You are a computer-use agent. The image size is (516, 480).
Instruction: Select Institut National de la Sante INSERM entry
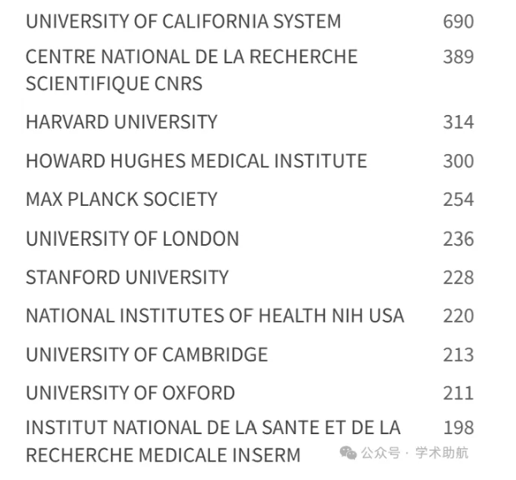click(213, 441)
